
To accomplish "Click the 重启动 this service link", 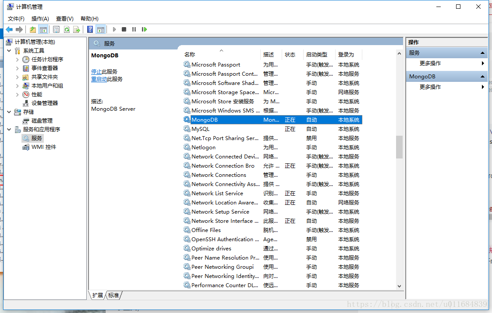I will point(99,79).
